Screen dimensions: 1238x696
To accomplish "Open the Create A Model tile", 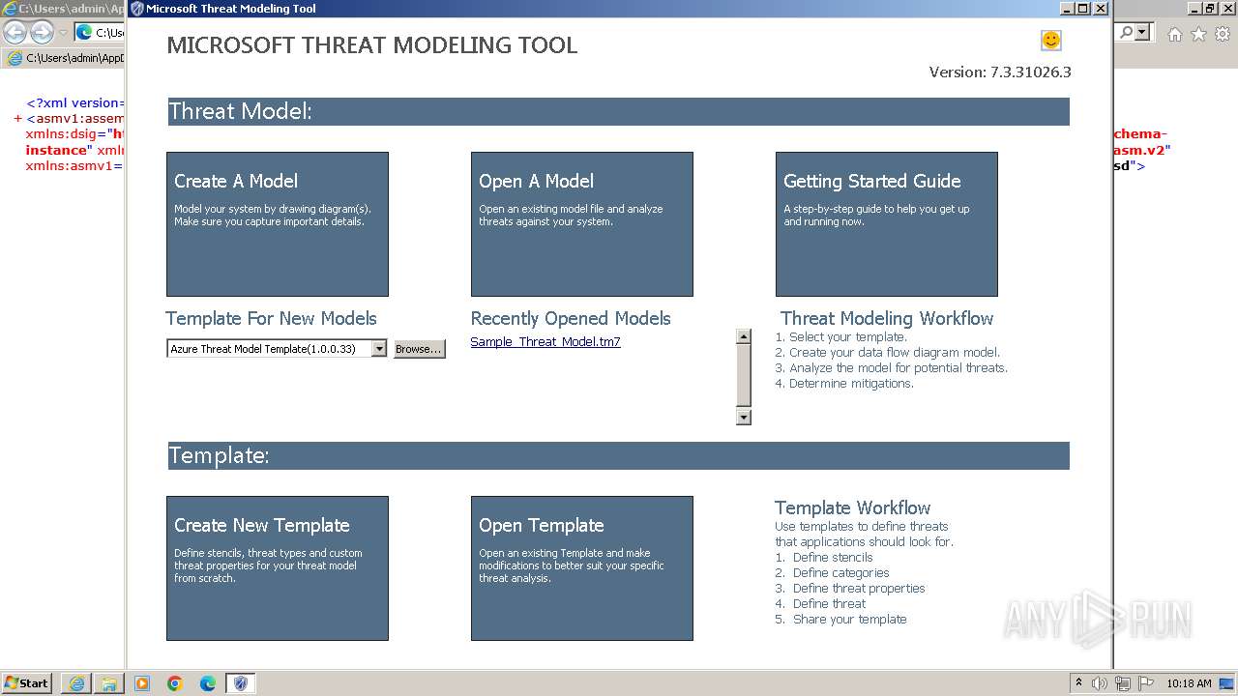I will [x=278, y=224].
